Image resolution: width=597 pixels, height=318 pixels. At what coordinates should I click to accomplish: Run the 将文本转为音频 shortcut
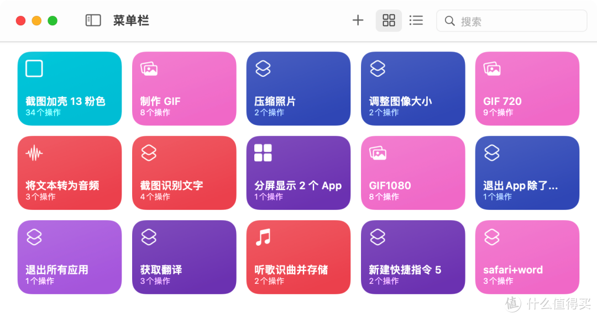(70, 173)
